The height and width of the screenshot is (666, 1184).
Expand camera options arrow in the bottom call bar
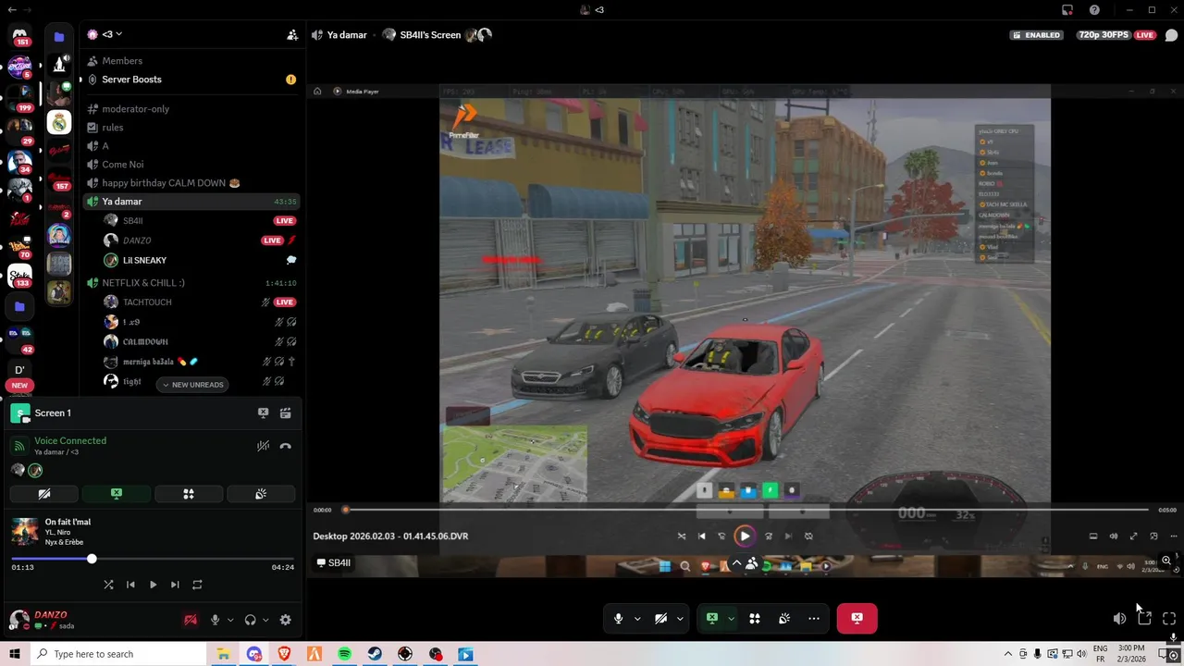tap(680, 619)
